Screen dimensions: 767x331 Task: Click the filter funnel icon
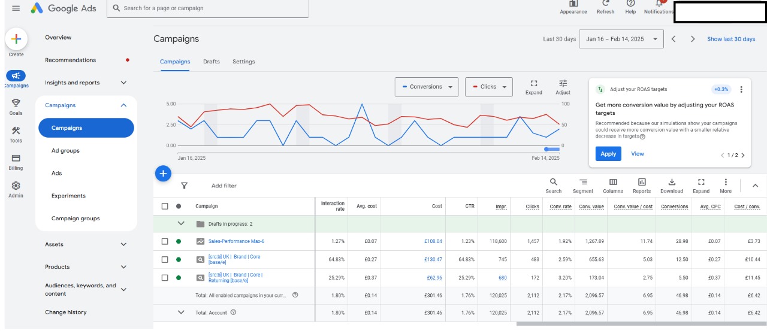[x=184, y=186]
